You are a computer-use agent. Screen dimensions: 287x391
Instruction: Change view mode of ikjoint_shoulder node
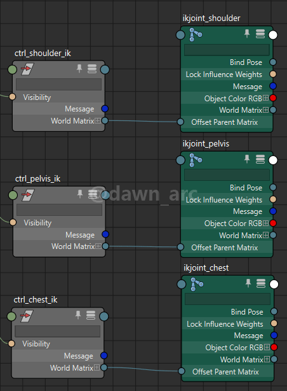260,34
